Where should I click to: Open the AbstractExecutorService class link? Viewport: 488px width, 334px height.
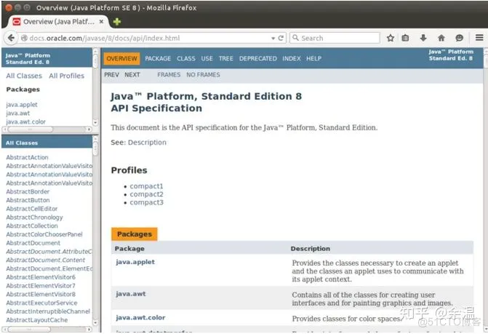coord(41,303)
